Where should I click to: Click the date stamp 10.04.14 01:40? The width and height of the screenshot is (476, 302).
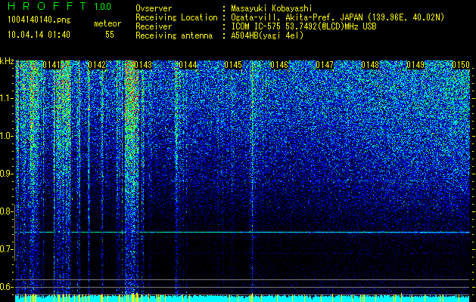39,35
